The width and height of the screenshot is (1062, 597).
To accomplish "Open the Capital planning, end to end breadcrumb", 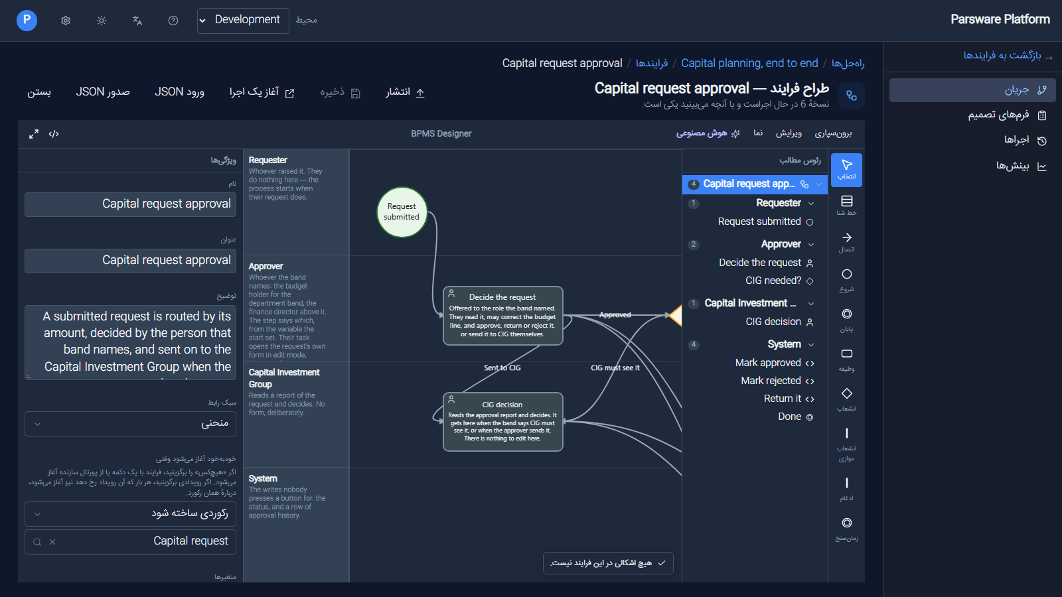I will click(749, 63).
